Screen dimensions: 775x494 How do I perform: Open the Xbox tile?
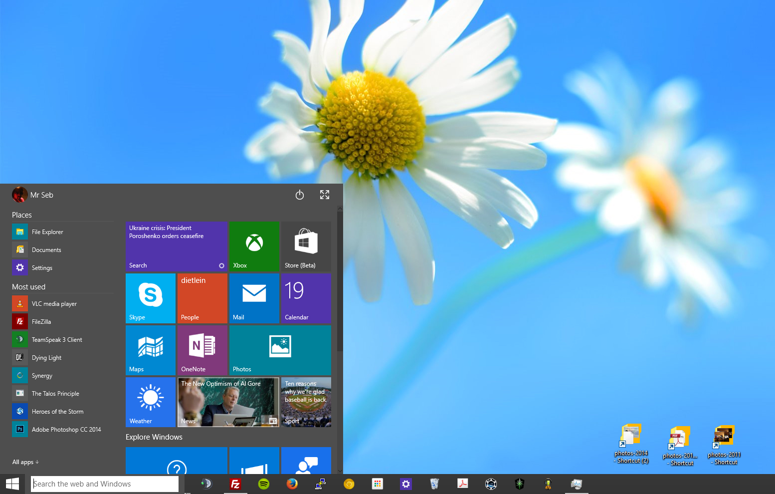[x=254, y=247]
